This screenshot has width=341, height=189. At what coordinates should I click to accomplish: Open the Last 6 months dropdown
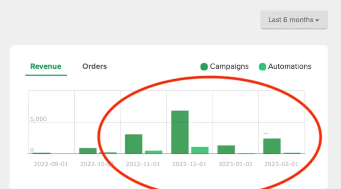point(294,20)
